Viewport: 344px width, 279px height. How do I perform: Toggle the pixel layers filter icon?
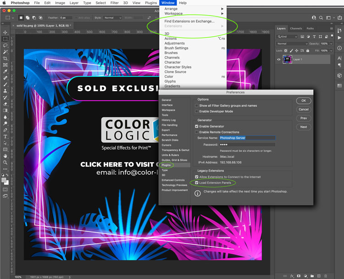[x=302, y=37]
